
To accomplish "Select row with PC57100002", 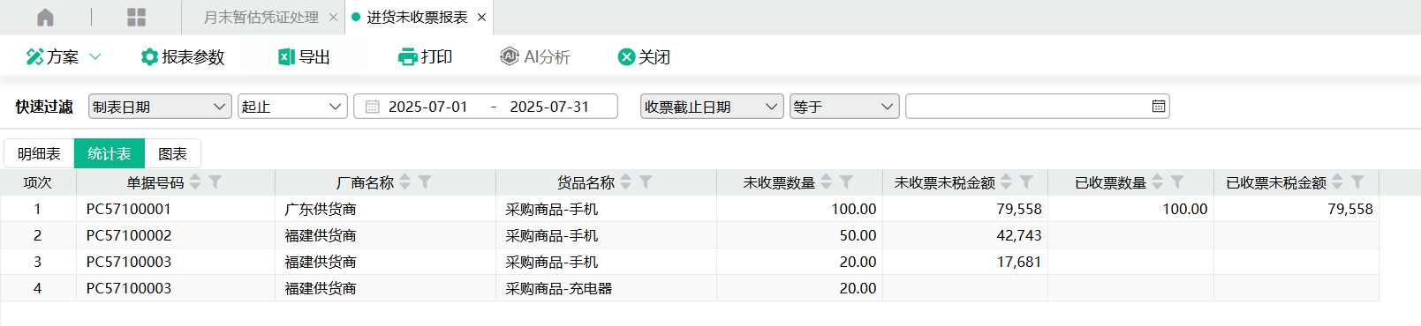I will pos(690,235).
